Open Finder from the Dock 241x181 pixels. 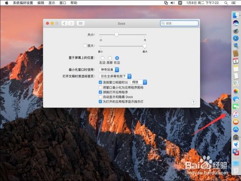coord(236,15)
